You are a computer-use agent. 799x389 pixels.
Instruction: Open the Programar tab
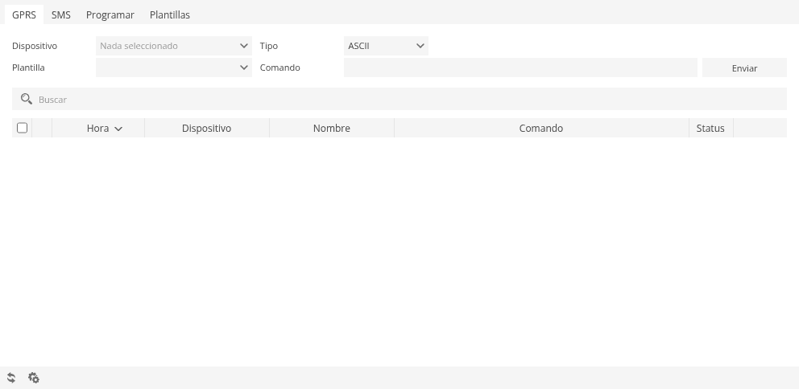pos(110,14)
